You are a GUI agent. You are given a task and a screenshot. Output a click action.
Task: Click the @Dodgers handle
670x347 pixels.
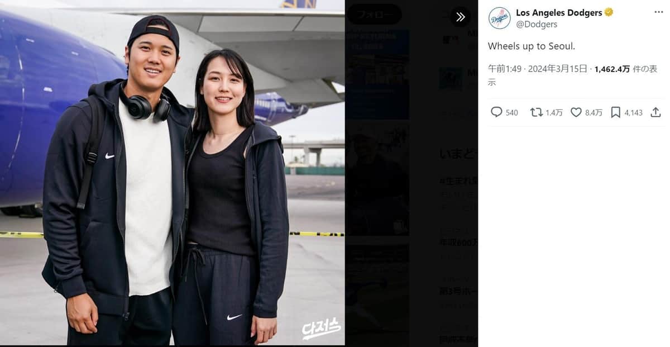[x=537, y=25]
